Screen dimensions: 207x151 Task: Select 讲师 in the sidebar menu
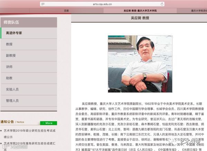pos(29,67)
